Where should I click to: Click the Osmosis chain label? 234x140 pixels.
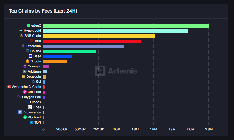click(x=34, y=67)
